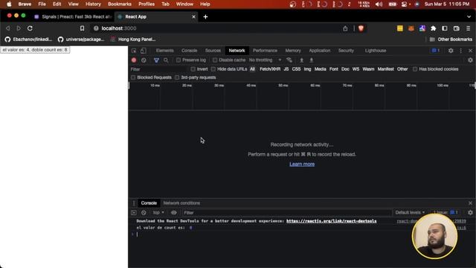This screenshot has height=268, width=476.
Task: Create a live expression eye icon
Action: coord(173,213)
